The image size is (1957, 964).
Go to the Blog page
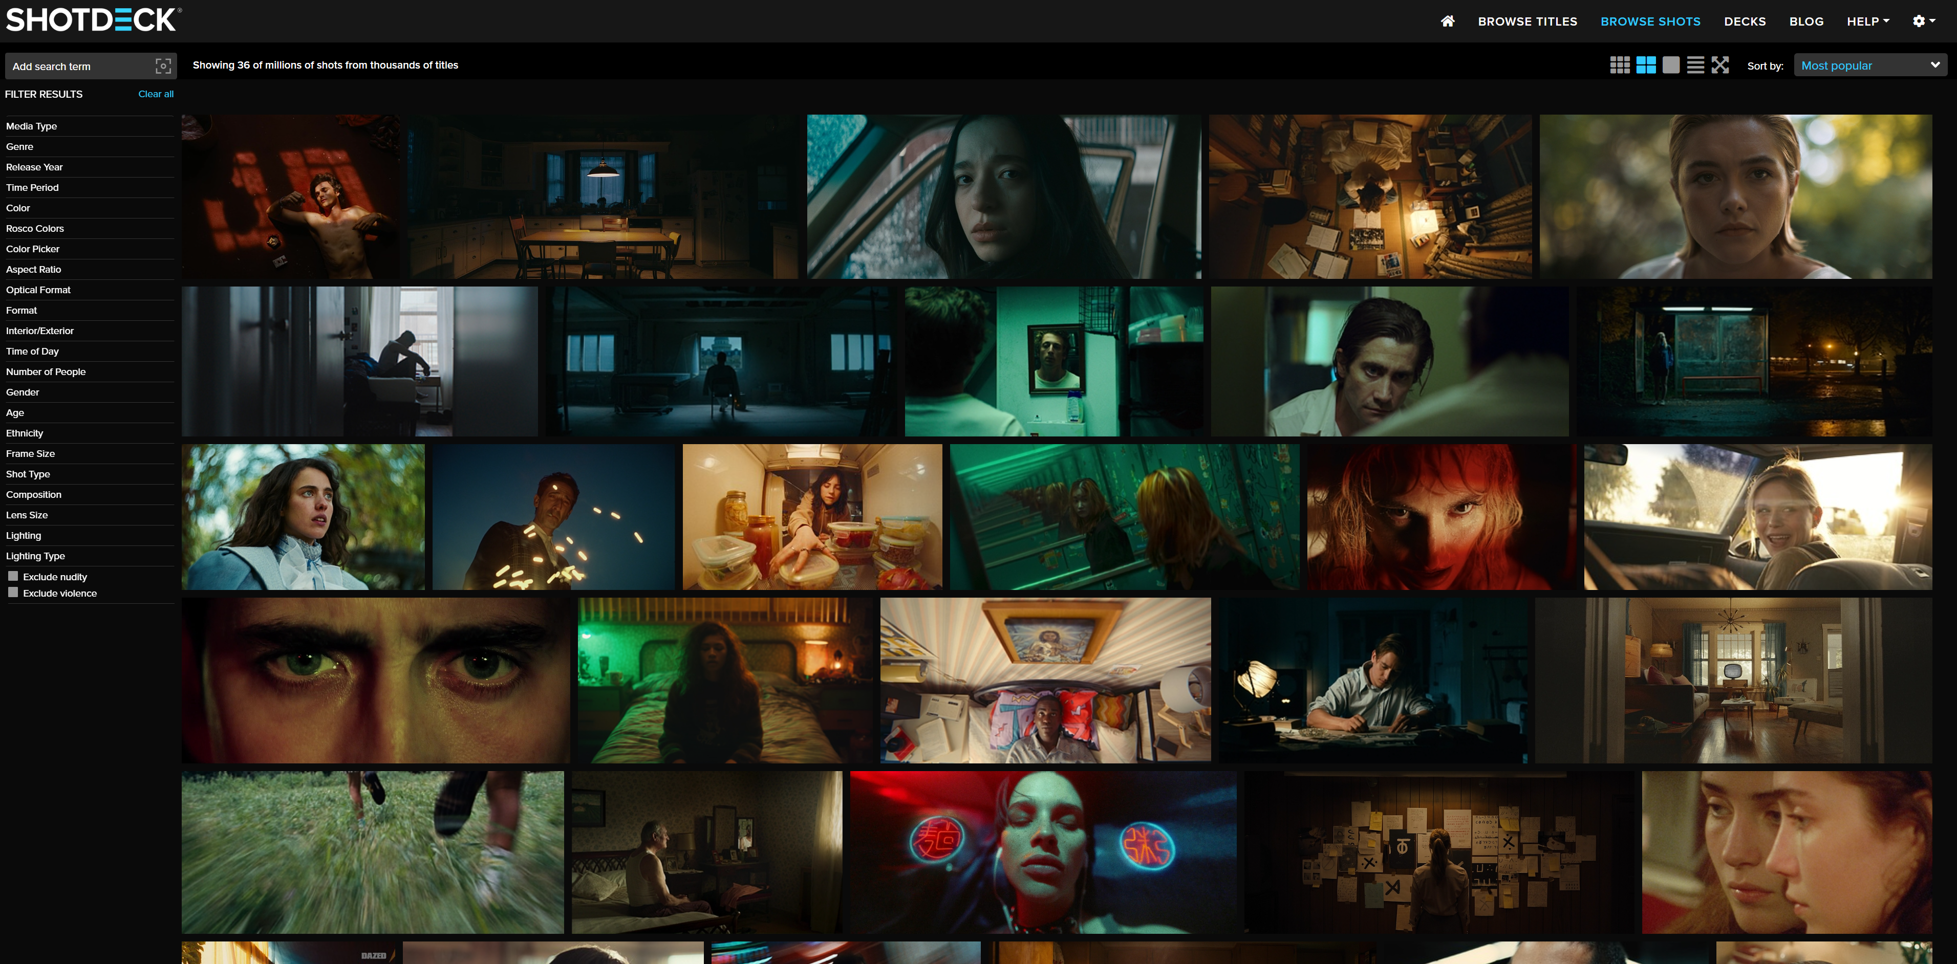(1806, 21)
